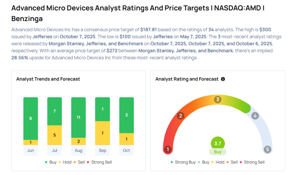Click the info icon beside Analyst Rating and Forecast
This screenshot has height=175, width=289.
(223, 79)
